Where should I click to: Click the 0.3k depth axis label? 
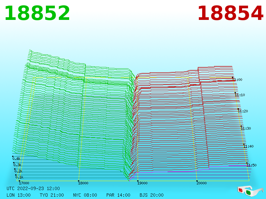pos(18,165)
